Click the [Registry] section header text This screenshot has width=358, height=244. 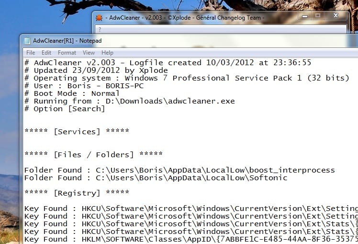77,193
